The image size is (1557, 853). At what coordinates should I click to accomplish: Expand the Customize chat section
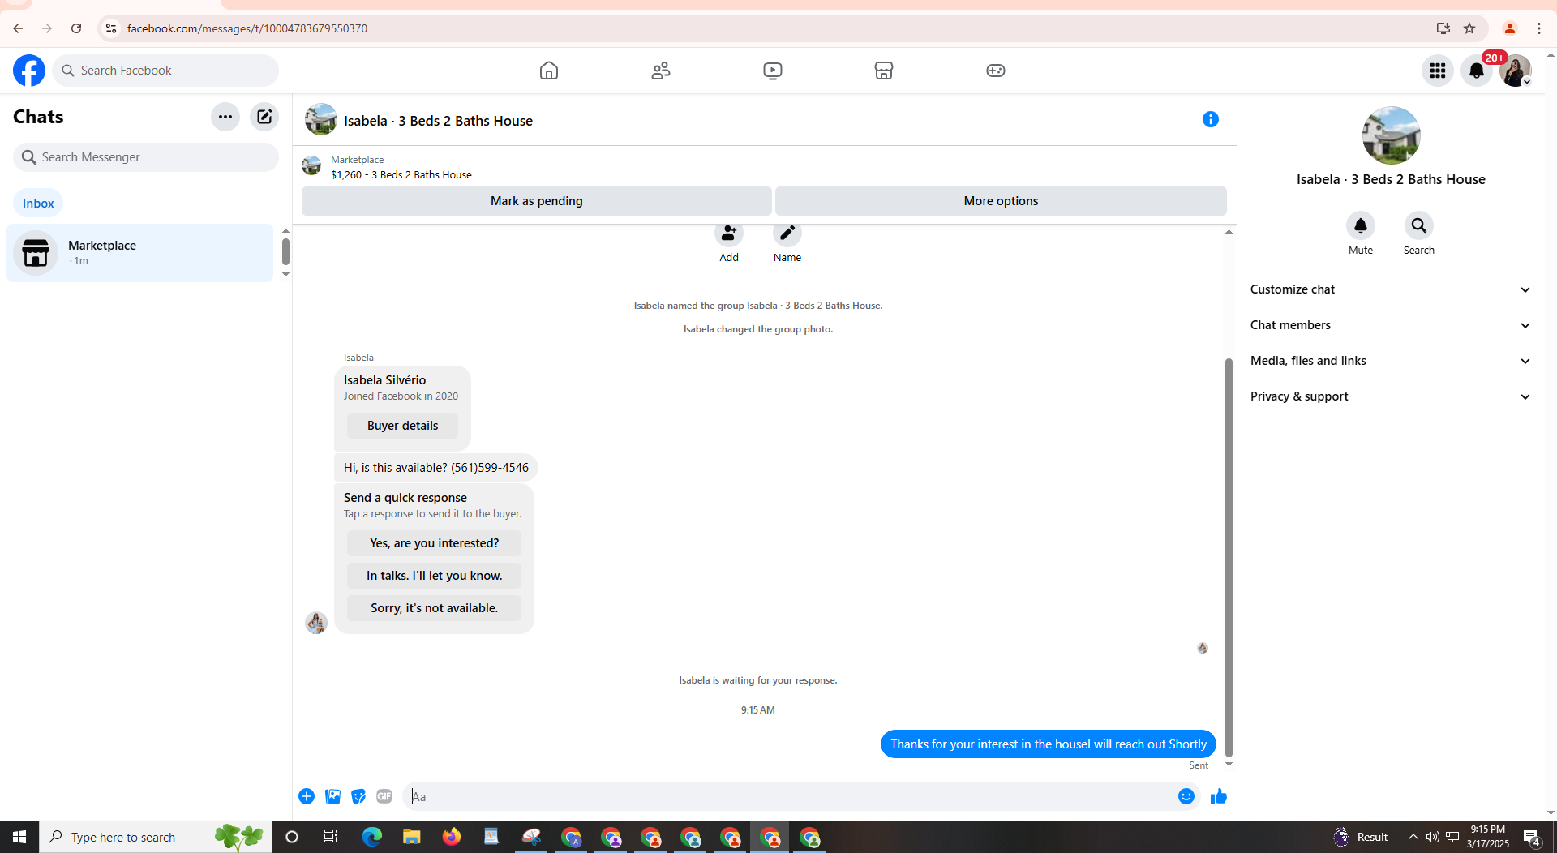pyautogui.click(x=1391, y=289)
